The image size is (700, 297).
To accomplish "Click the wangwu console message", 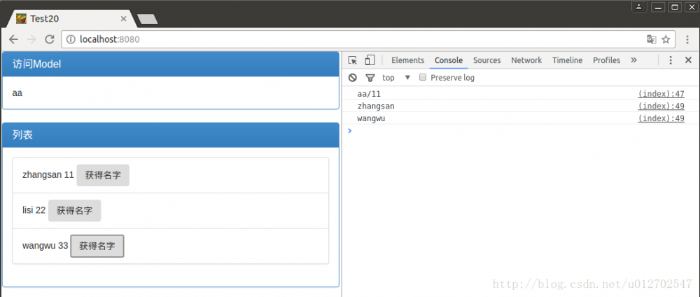I will click(x=371, y=118).
